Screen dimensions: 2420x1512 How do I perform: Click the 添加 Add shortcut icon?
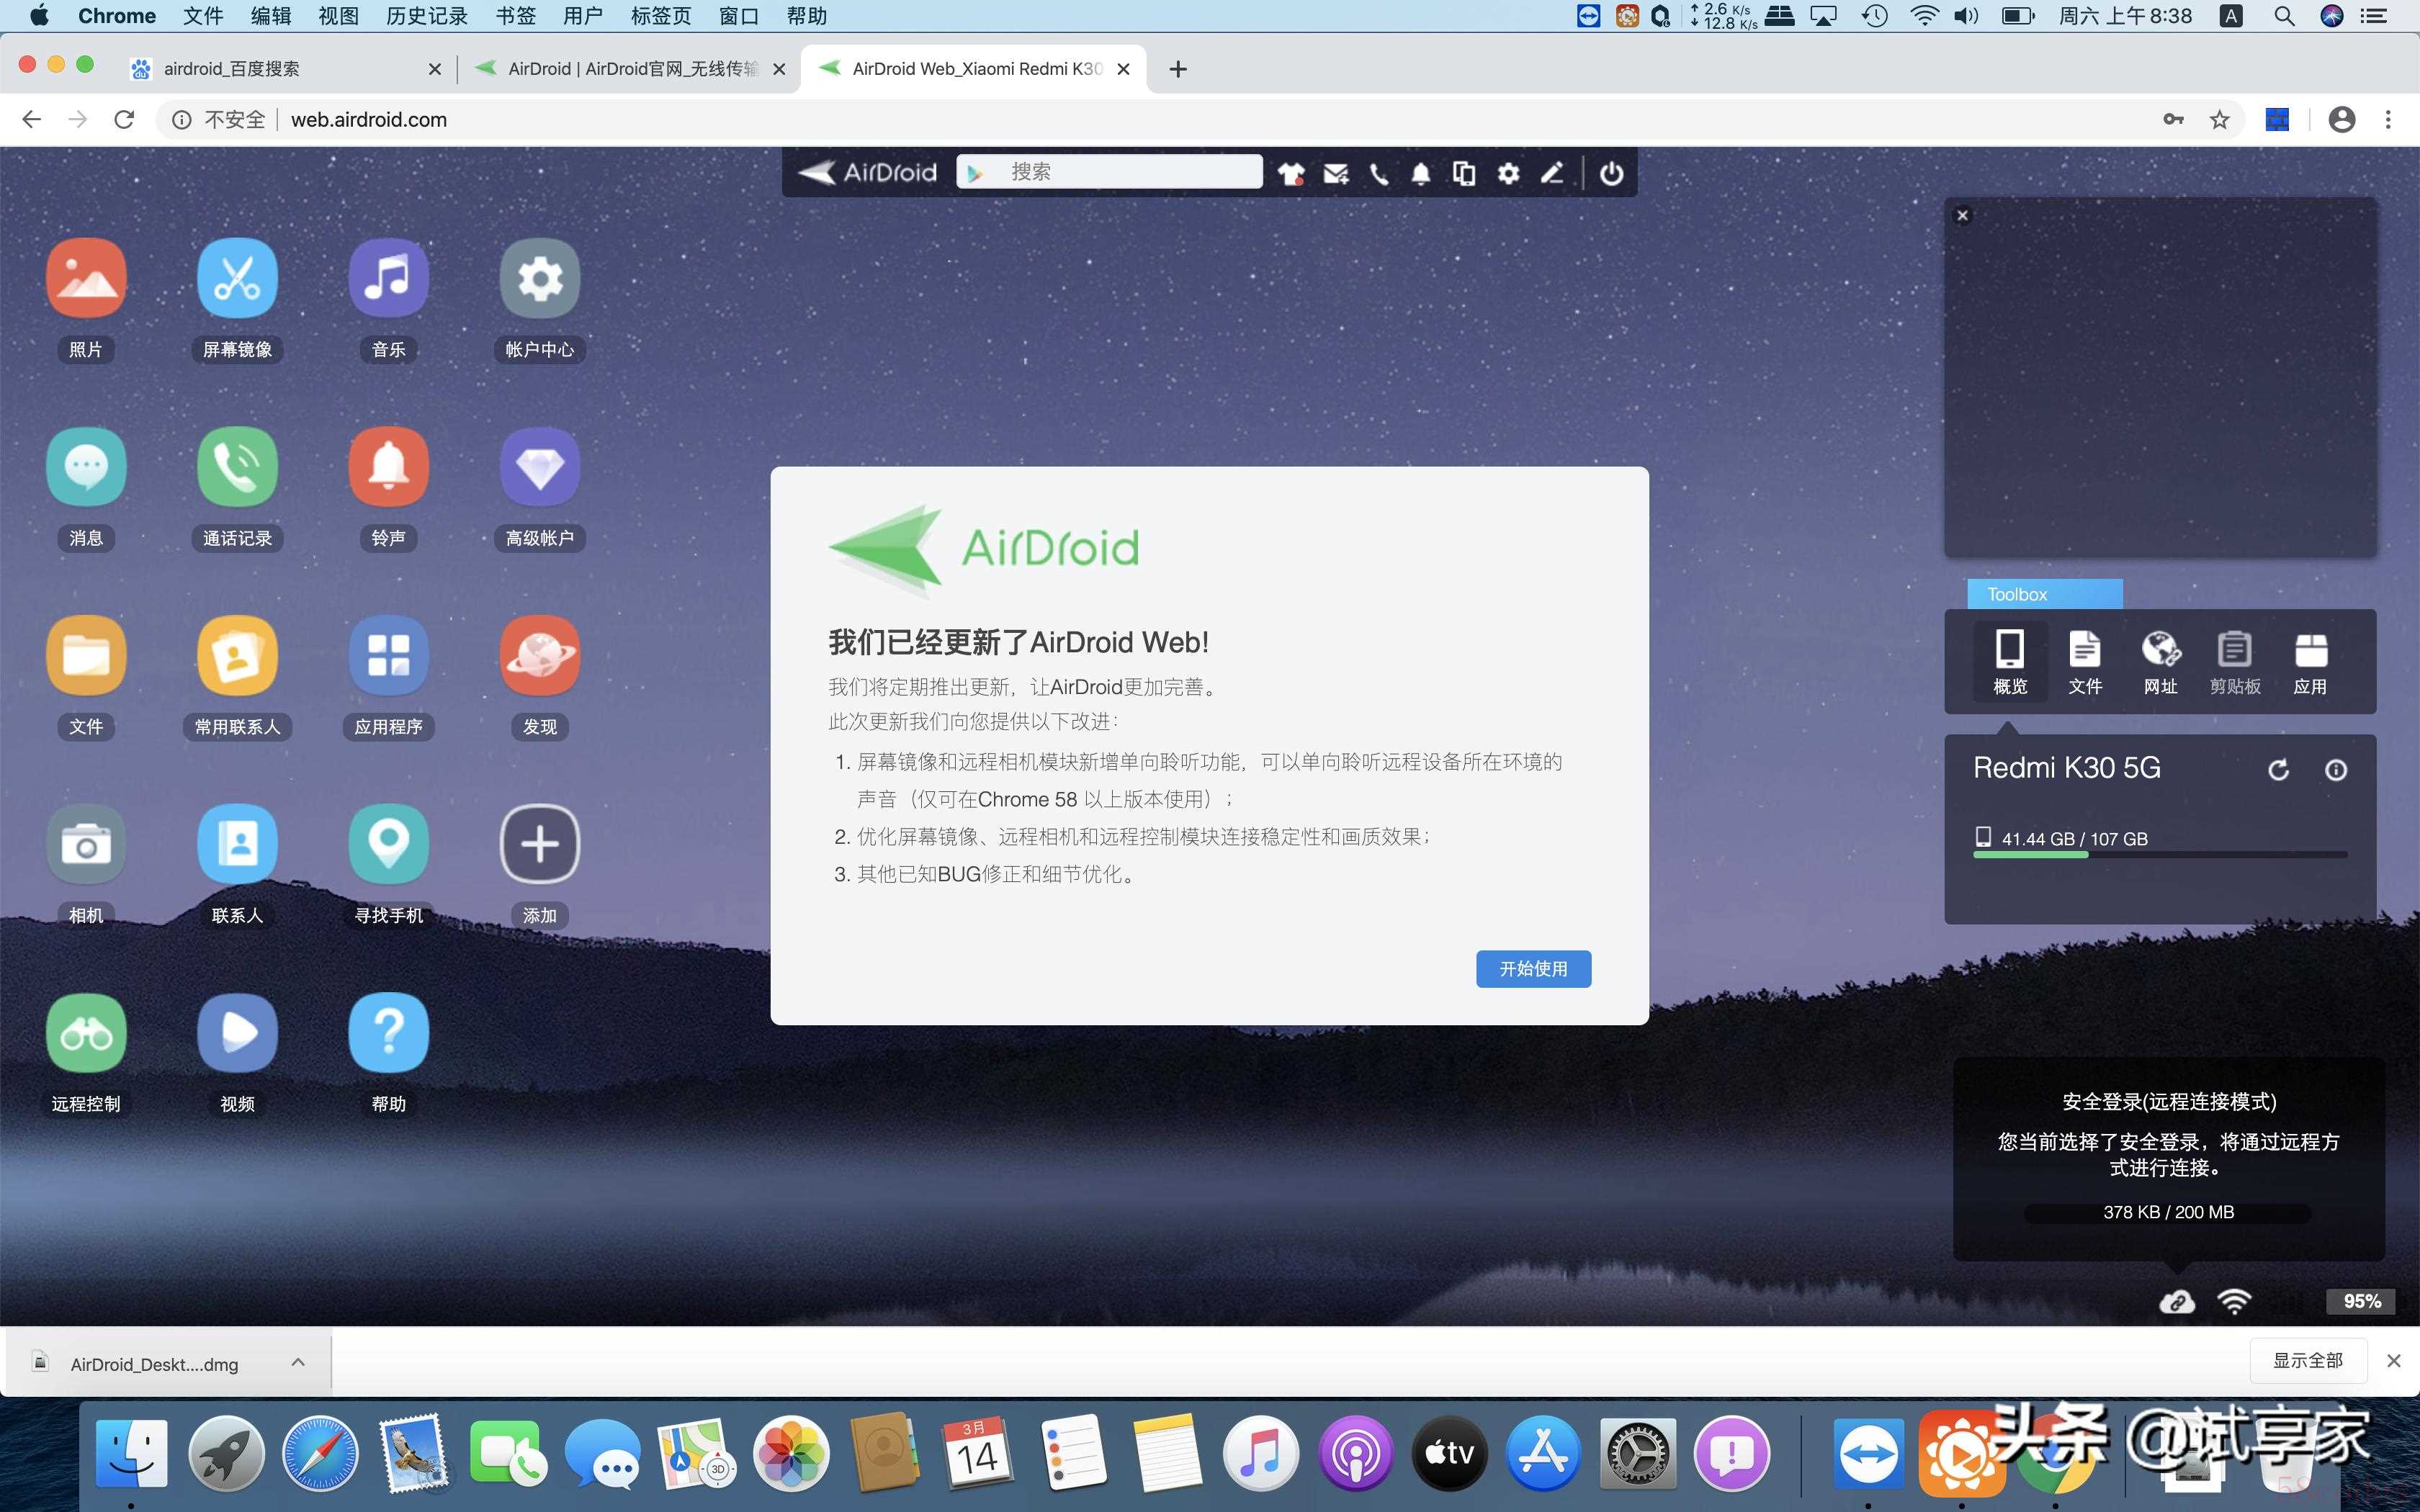tap(540, 844)
